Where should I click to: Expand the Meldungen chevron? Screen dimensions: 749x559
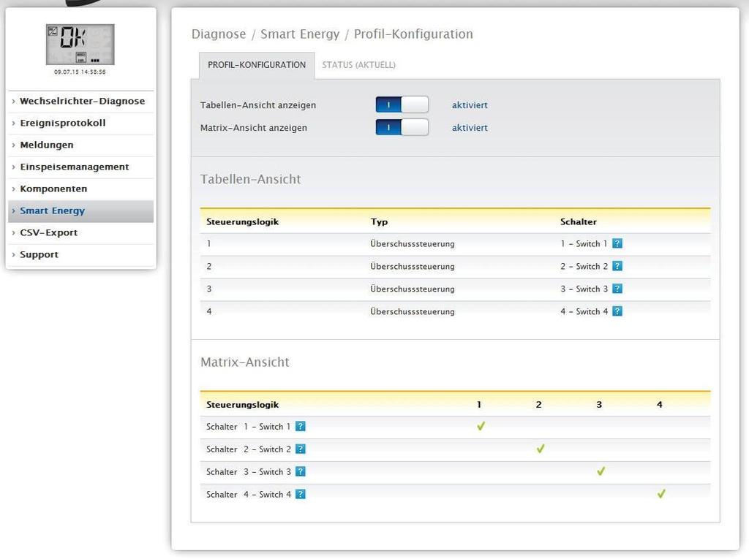(13, 145)
